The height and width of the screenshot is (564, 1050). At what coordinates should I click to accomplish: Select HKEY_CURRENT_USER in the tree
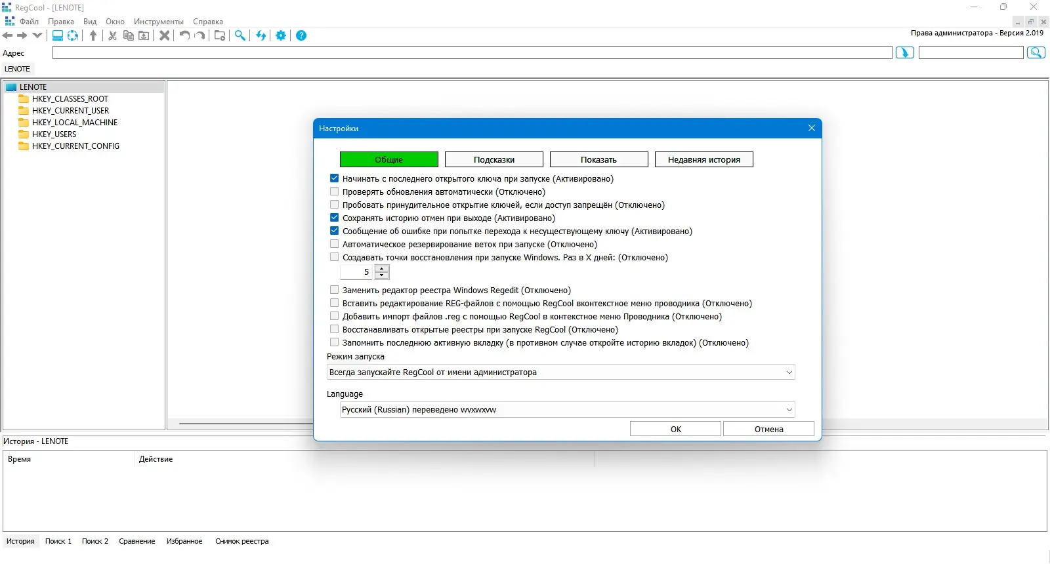point(70,111)
